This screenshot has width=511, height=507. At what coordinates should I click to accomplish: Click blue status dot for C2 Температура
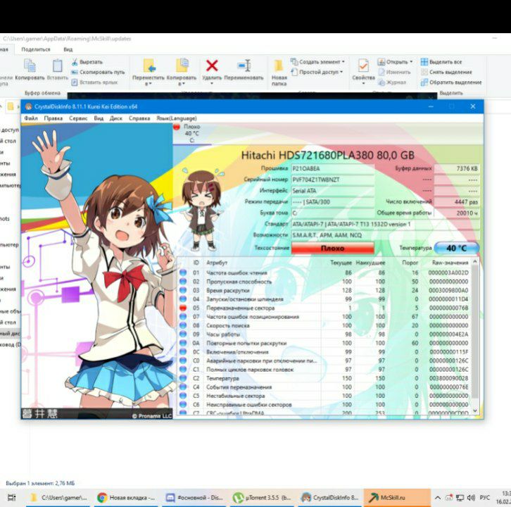[183, 378]
